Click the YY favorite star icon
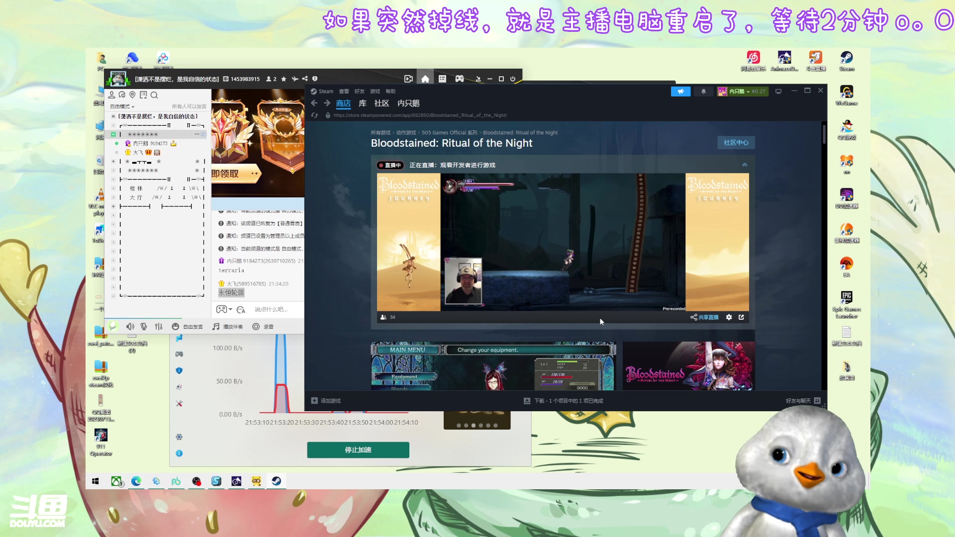This screenshot has height=537, width=955. [284, 79]
